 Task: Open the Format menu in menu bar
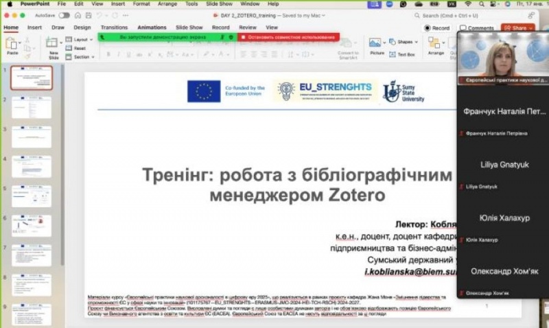pyautogui.click(x=141, y=4)
